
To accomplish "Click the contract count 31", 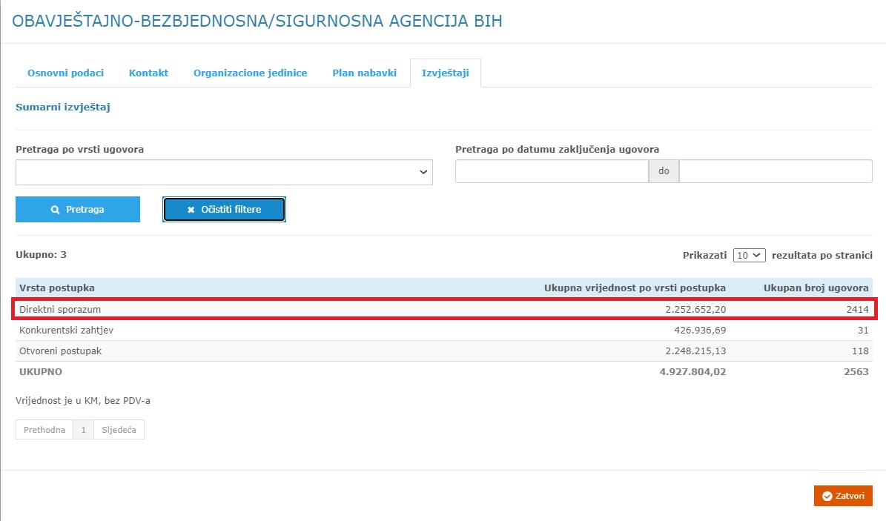I will point(863,330).
